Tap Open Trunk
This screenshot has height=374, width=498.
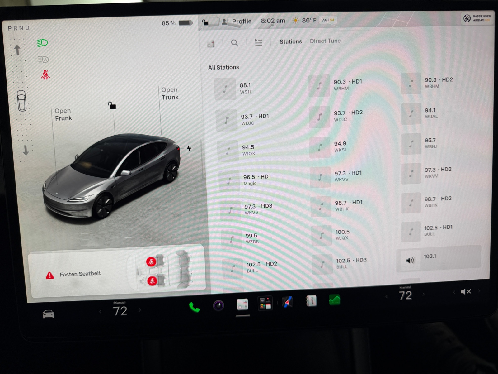tap(170, 93)
